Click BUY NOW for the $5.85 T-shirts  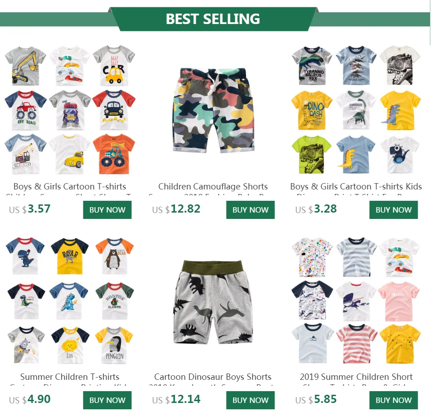(x=393, y=400)
